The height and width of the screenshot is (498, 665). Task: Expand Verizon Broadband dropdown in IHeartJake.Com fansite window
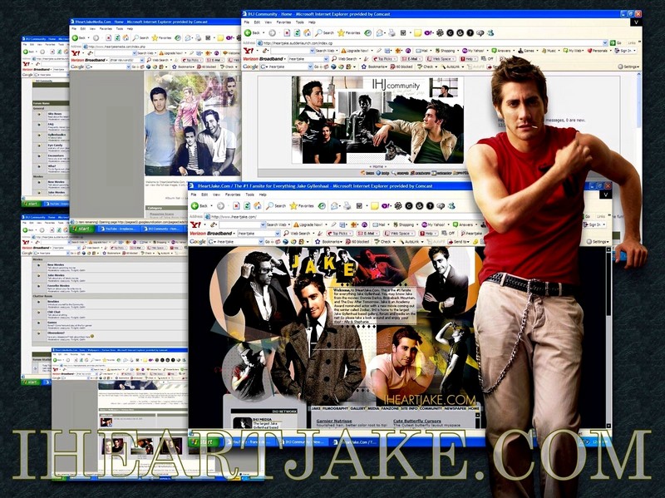point(234,234)
